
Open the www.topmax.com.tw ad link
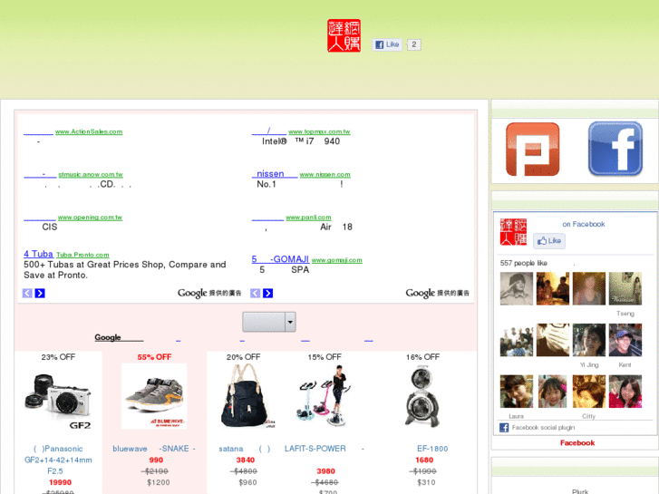tap(319, 131)
